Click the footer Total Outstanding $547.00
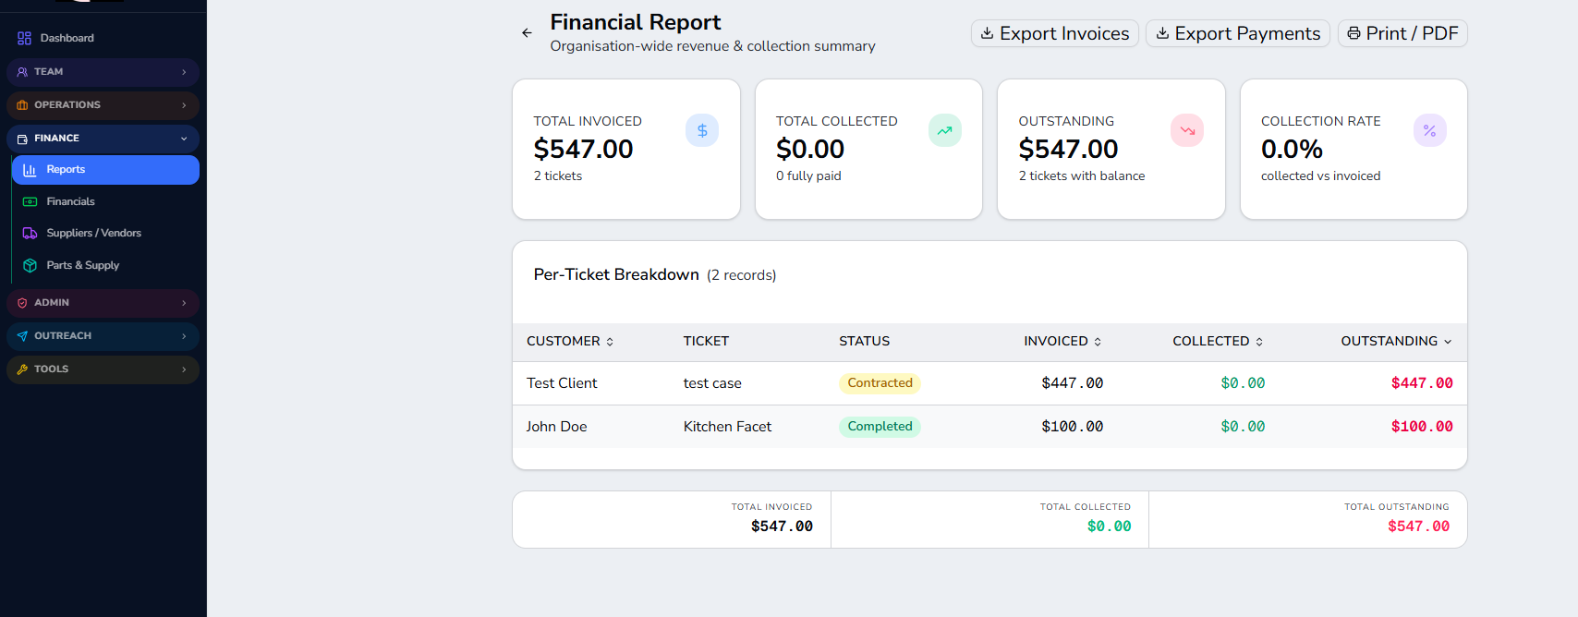 click(x=1418, y=526)
